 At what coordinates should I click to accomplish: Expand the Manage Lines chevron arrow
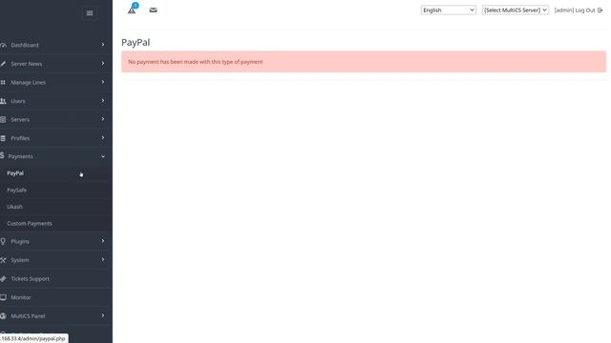click(103, 82)
